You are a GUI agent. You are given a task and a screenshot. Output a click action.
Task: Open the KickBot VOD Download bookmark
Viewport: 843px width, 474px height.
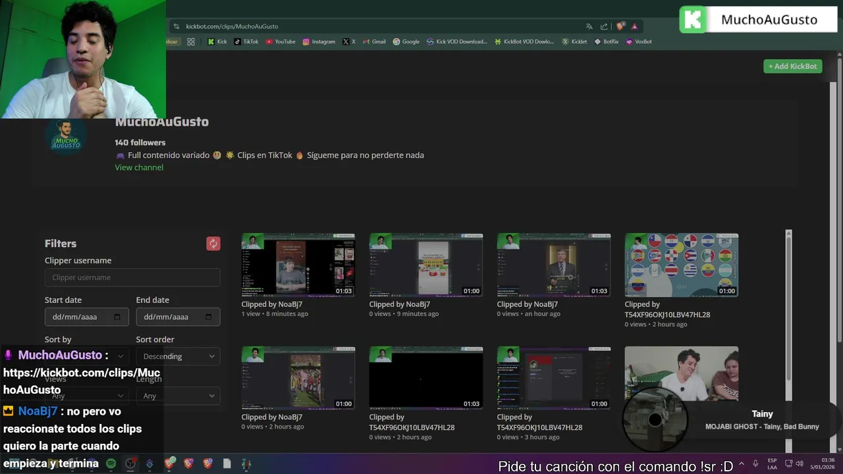(524, 41)
